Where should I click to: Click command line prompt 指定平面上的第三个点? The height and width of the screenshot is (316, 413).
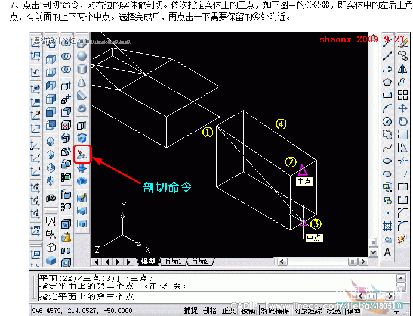(x=89, y=296)
